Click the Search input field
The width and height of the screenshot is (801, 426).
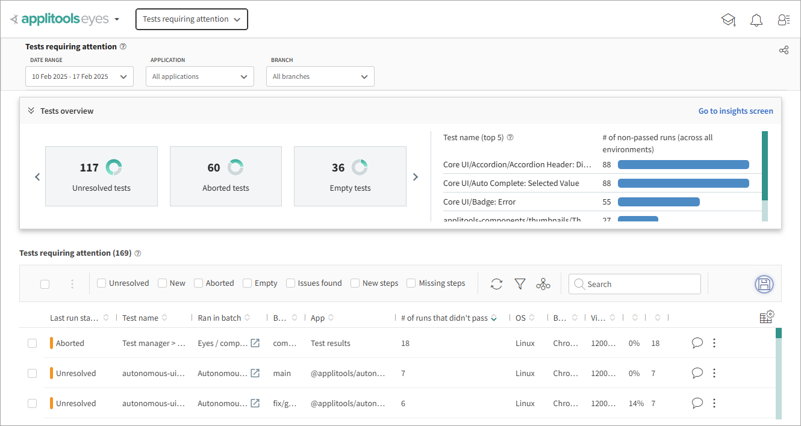pos(635,284)
